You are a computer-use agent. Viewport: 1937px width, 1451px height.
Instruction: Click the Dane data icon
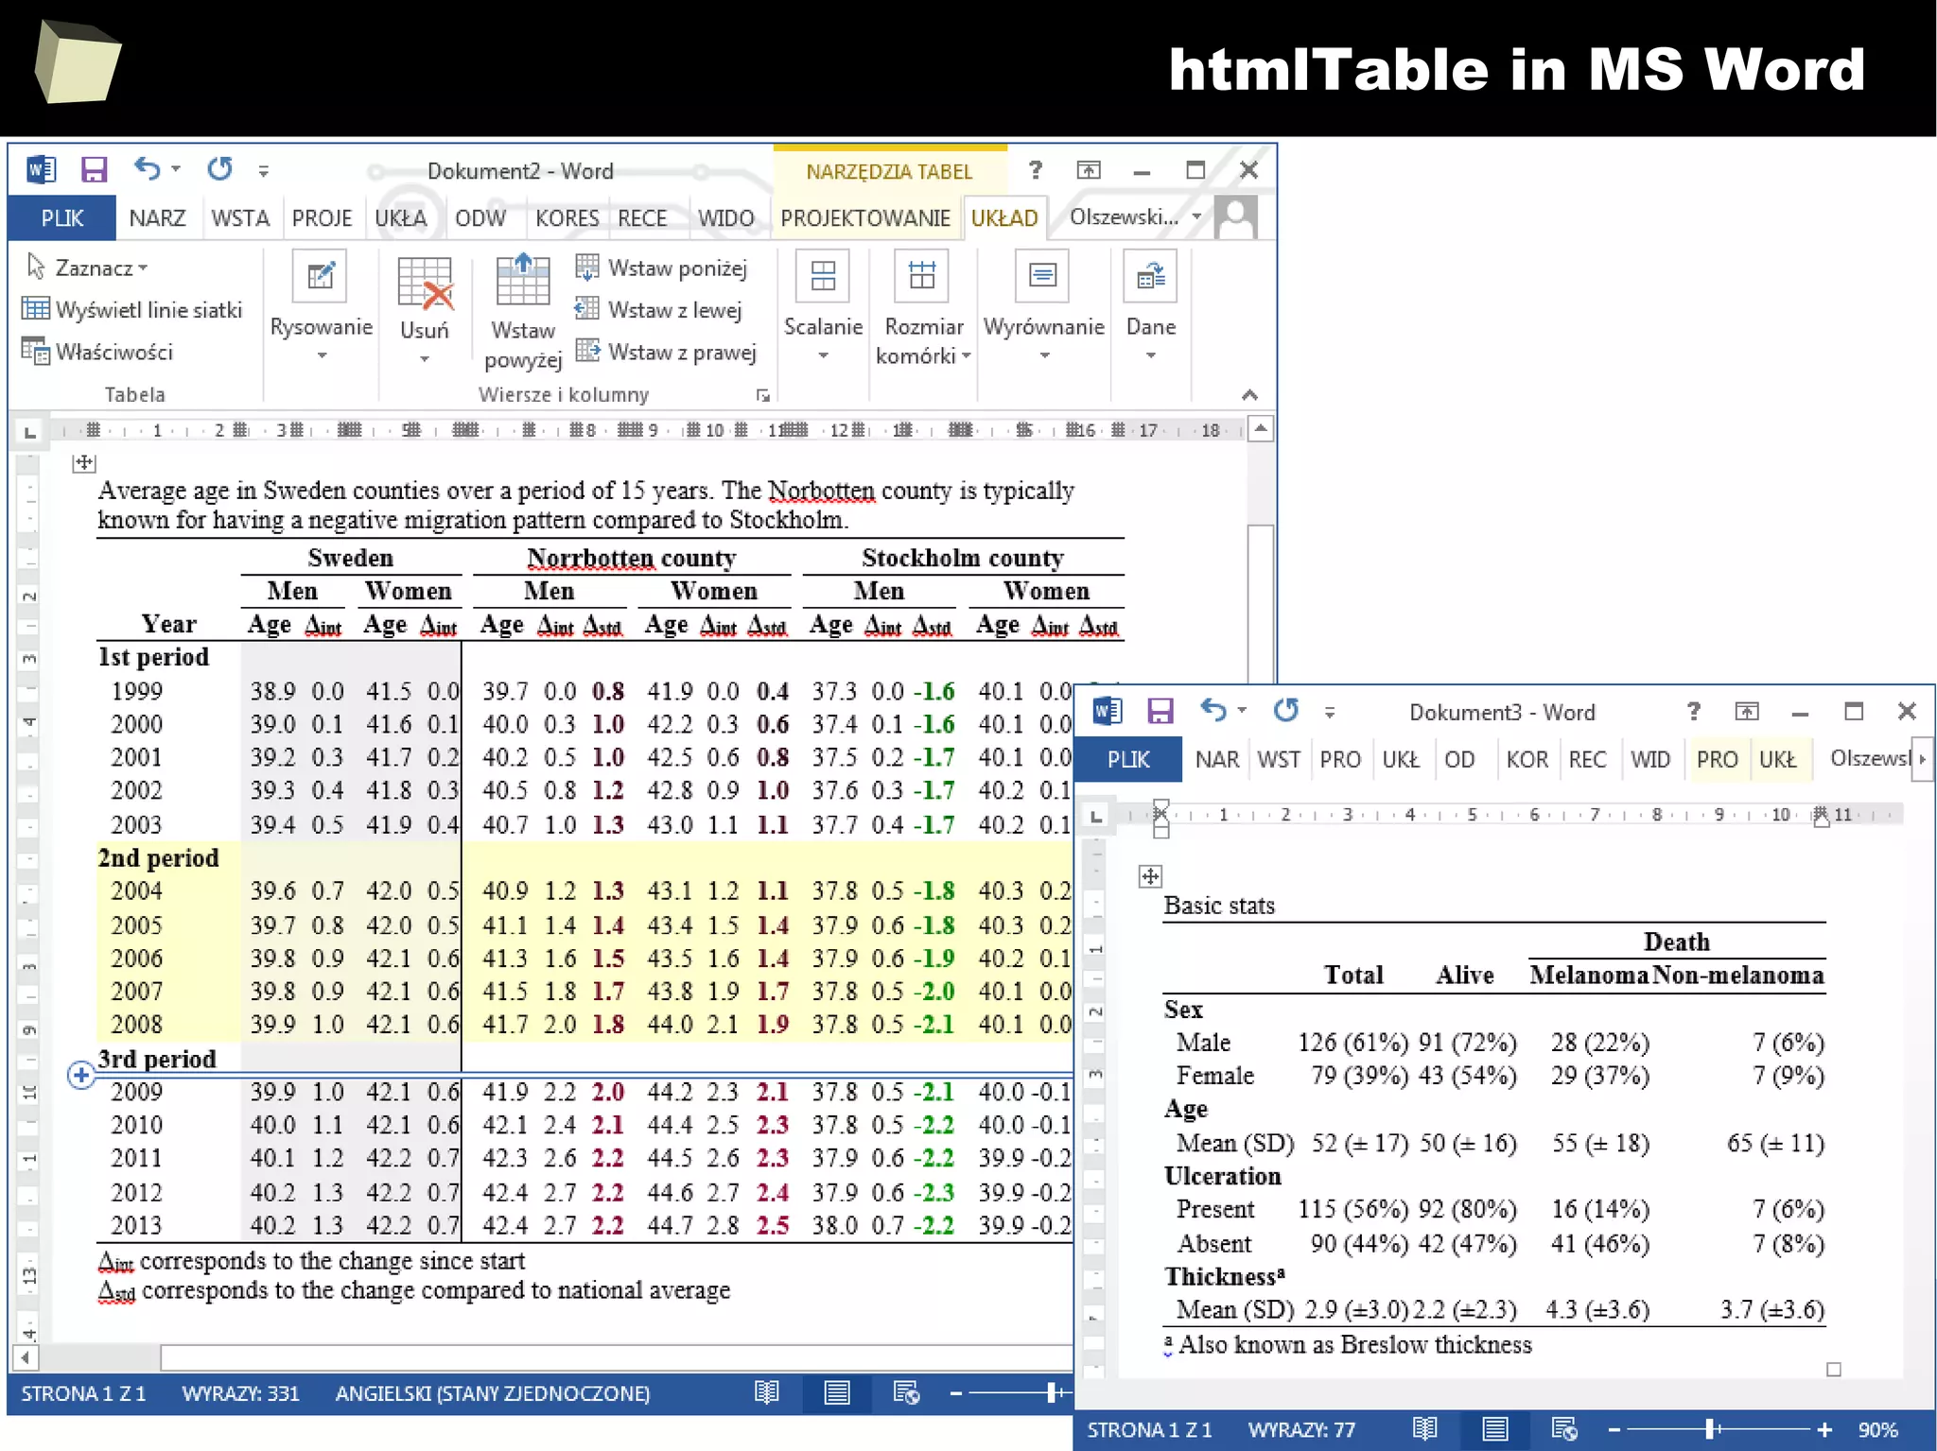tap(1150, 276)
